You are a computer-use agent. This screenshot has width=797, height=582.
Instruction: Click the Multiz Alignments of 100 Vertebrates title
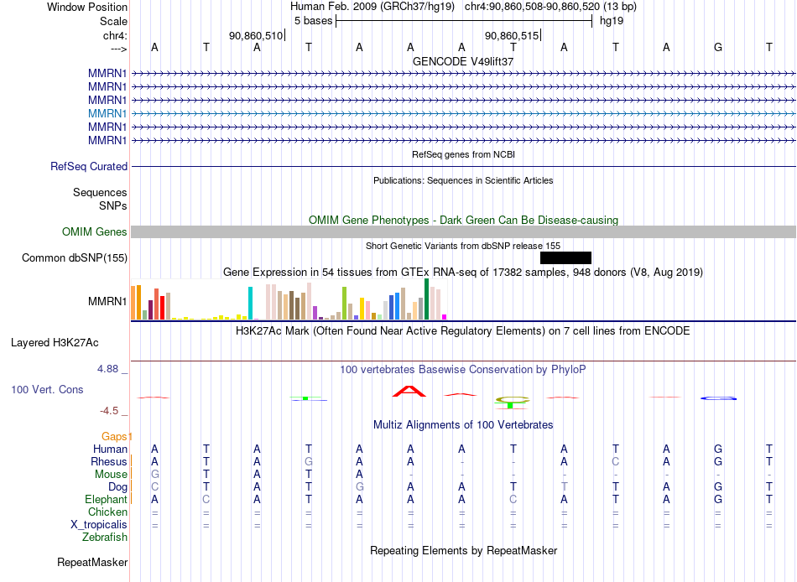point(463,424)
